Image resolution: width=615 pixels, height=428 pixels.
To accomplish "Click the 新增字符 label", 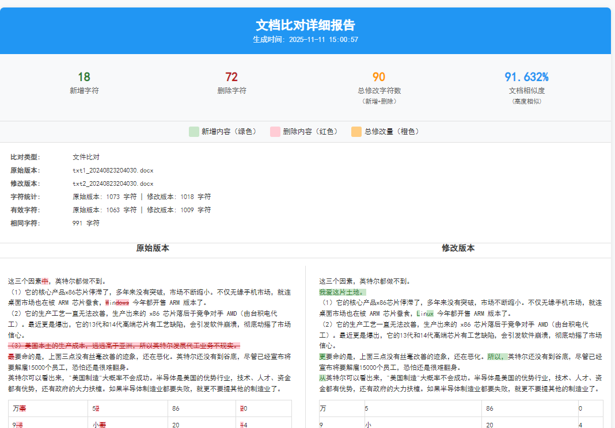I will click(x=84, y=90).
